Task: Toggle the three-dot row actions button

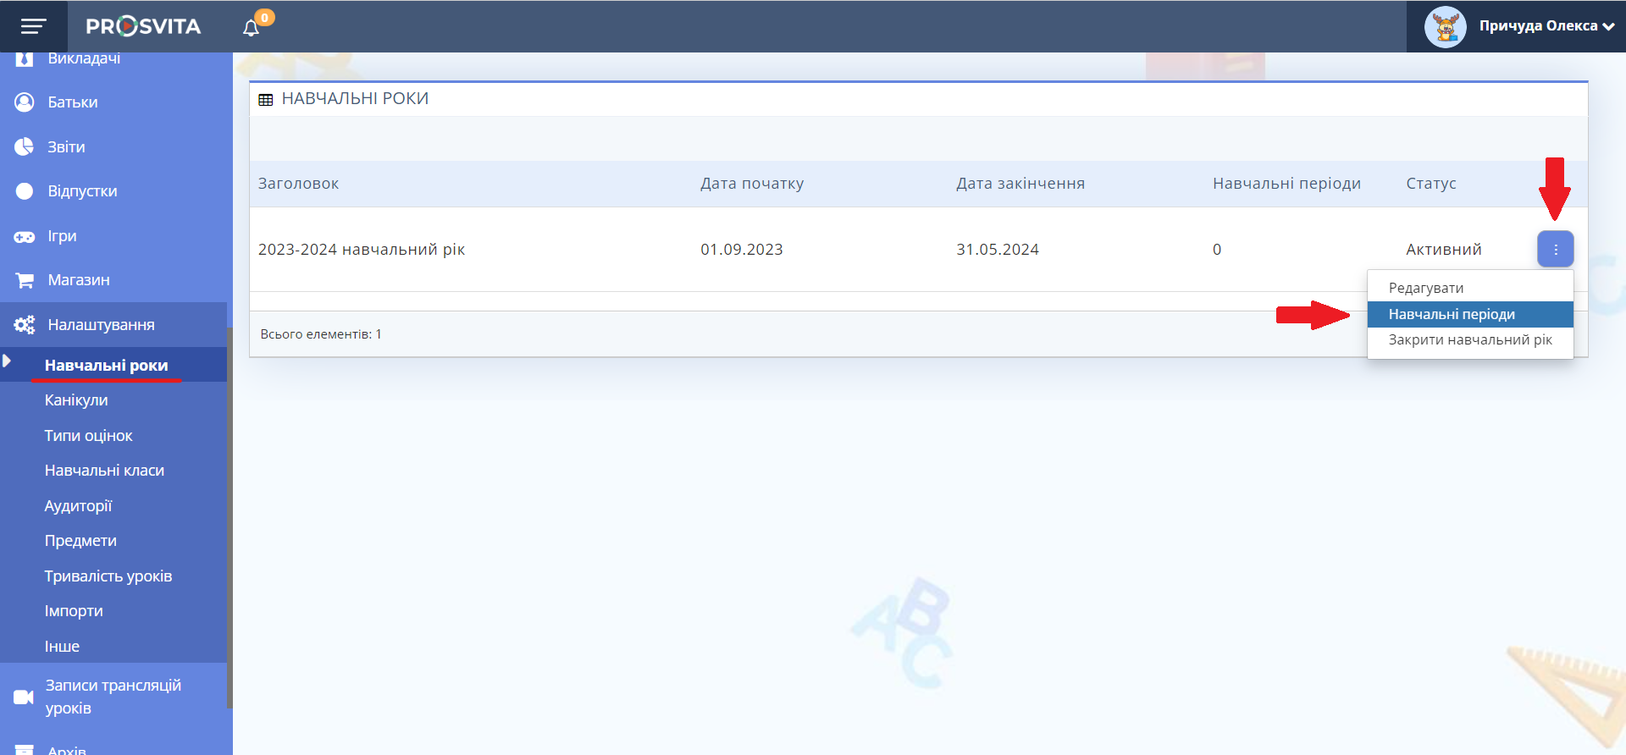Action: coord(1555,250)
